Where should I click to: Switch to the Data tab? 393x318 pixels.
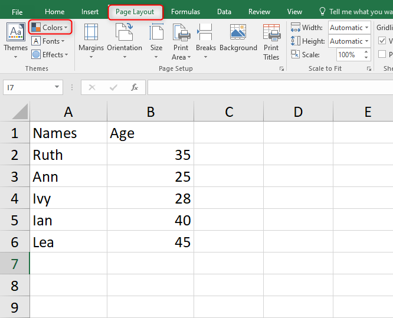tap(224, 12)
